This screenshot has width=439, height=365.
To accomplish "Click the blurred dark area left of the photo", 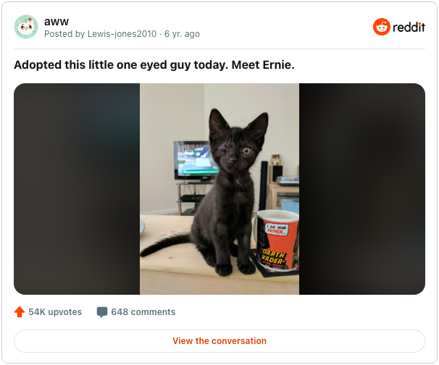I will (x=77, y=189).
